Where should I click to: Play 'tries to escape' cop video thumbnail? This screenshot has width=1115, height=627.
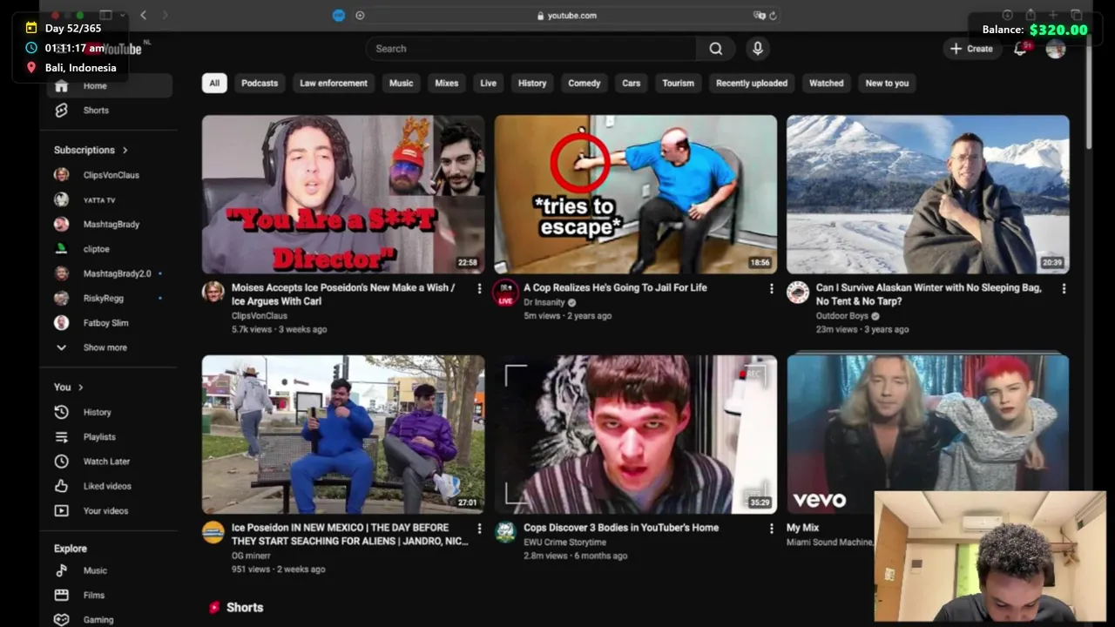tap(636, 194)
